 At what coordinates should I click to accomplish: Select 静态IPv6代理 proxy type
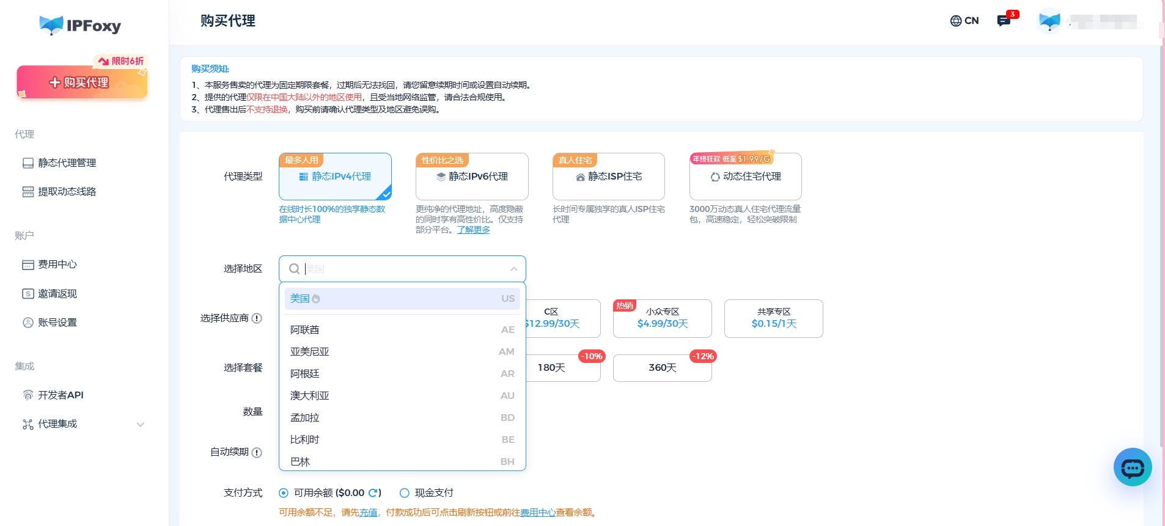472,177
